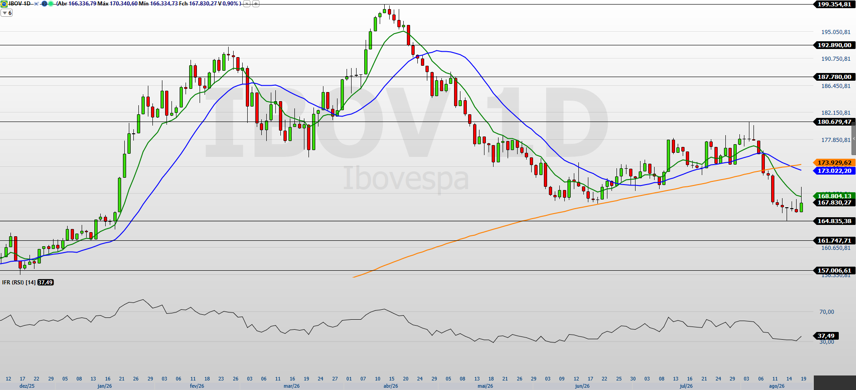This screenshot has width=856, height=390.
Task: Open the small dropdown arrow after the quote summary
Action: pyautogui.click(x=247, y=4)
